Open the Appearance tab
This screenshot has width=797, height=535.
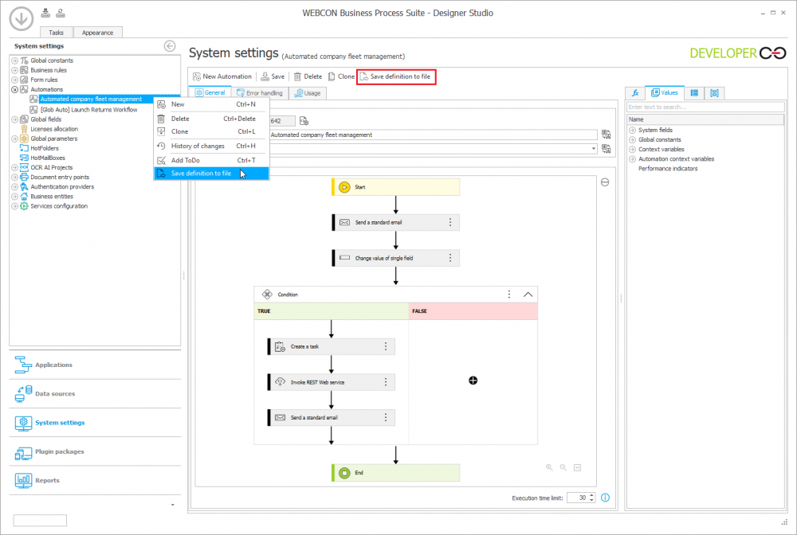click(97, 33)
